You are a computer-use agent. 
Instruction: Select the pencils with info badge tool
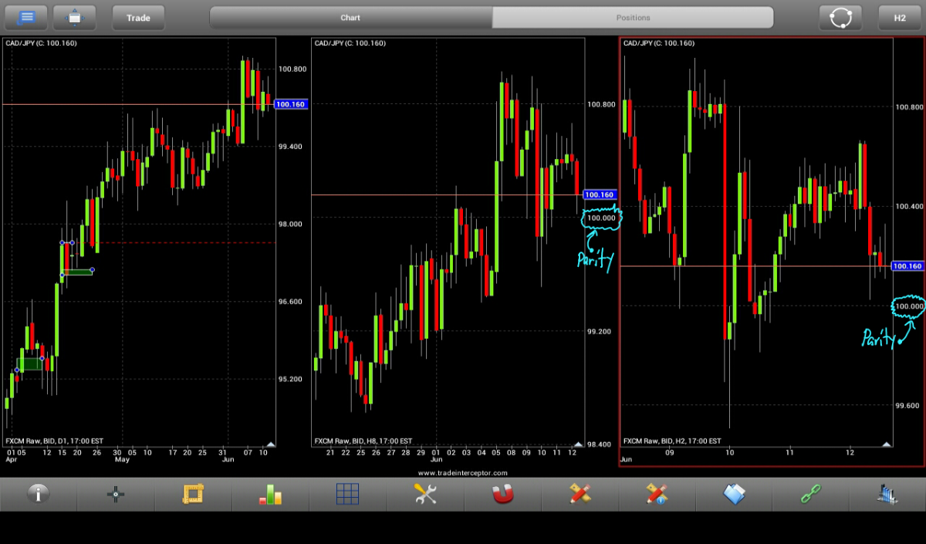click(657, 494)
